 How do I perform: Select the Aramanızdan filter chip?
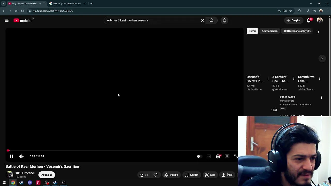269,31
